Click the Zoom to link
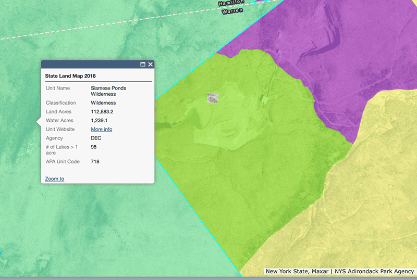The width and height of the screenshot is (417, 280). (x=55, y=179)
